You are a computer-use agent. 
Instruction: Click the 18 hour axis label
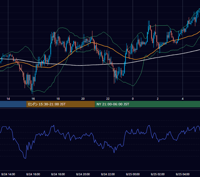click(x=58, y=99)
